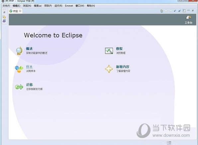Image resolution: width=198 pixels, height=145 pixels.
Task: Open the 概述 overview link
Action: coord(29,49)
